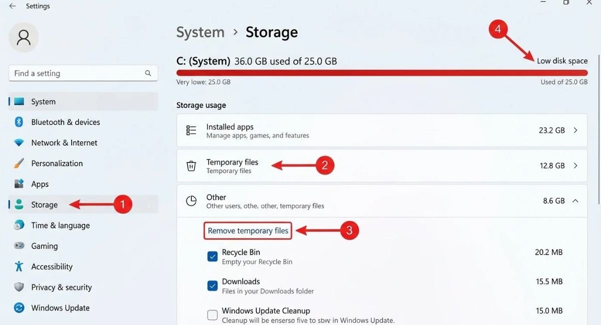Open Temporary files using its chevron
This screenshot has width=601, height=325.
pyautogui.click(x=575, y=165)
